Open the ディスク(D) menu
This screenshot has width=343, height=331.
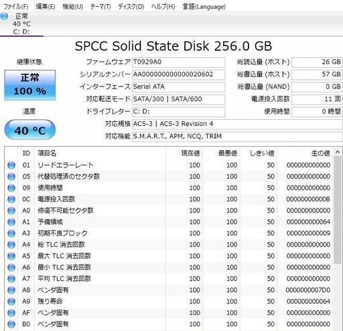pyautogui.click(x=131, y=7)
